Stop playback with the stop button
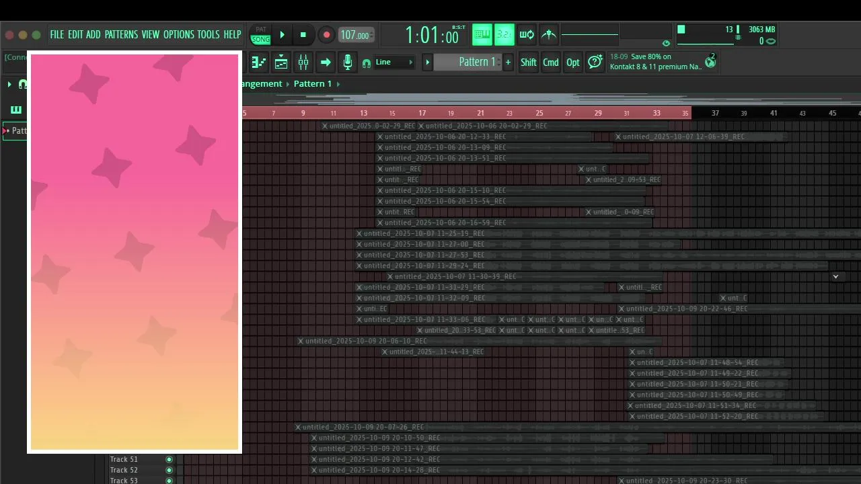Viewport: 861px width, 484px height. (303, 35)
